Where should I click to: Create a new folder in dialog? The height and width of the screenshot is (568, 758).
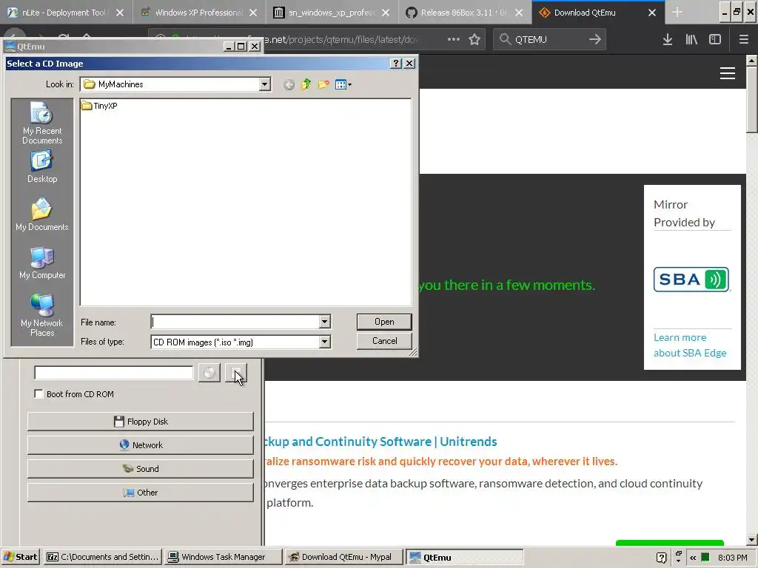pyautogui.click(x=323, y=84)
